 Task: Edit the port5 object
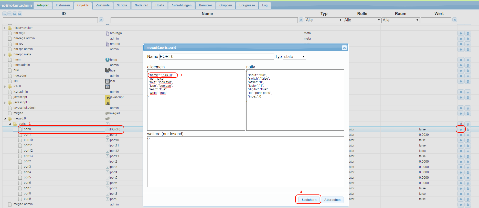coord(461,178)
